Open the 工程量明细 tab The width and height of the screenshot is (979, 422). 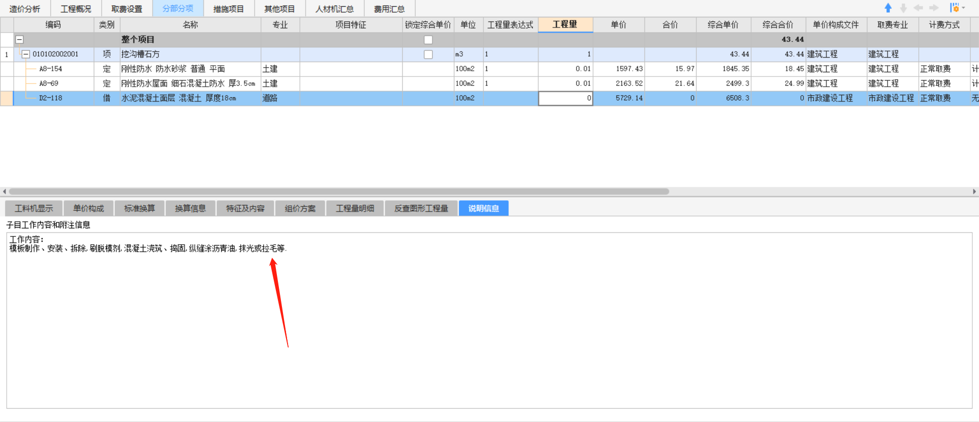355,208
